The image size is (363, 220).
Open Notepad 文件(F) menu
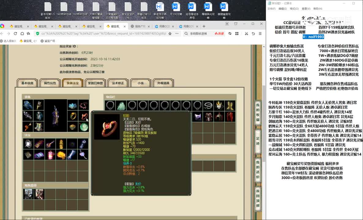click(271, 9)
